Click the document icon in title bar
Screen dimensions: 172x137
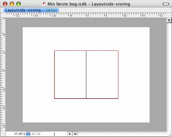44,4
